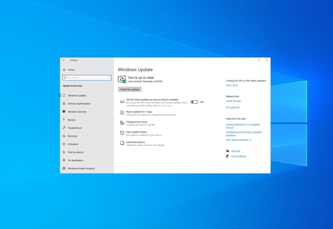
Task: Click the clock icon for active hours
Action: tap(122, 123)
